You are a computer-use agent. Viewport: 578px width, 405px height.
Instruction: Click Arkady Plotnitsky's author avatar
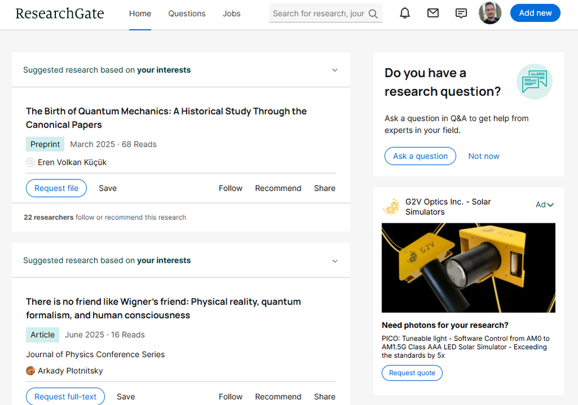30,371
